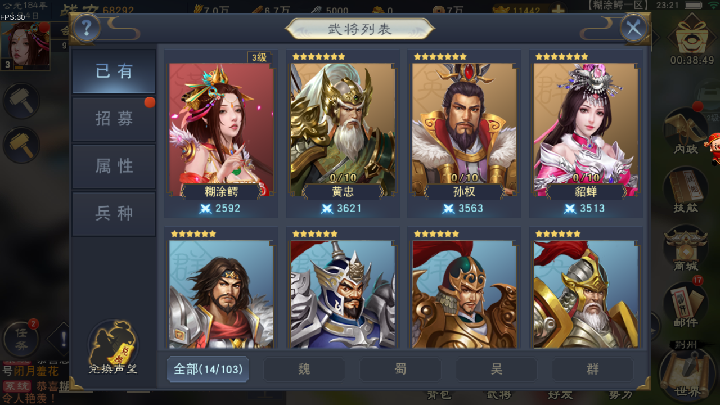Open the 商城 shop icon
The width and height of the screenshot is (720, 405).
click(x=686, y=249)
